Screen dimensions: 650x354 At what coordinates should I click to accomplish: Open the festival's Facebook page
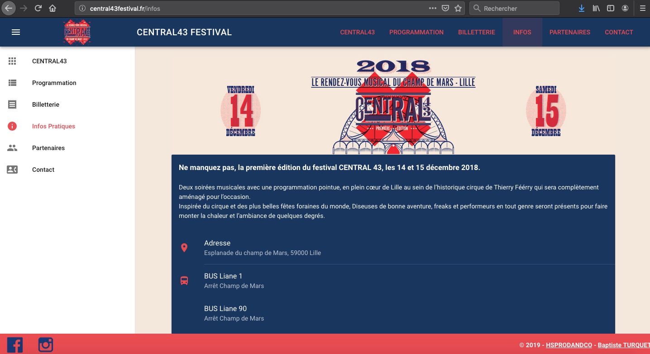15,345
